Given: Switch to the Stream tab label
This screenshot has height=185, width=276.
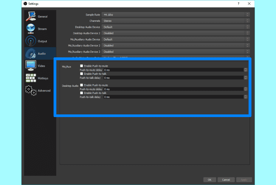Looking at the screenshot, I should [42, 29].
